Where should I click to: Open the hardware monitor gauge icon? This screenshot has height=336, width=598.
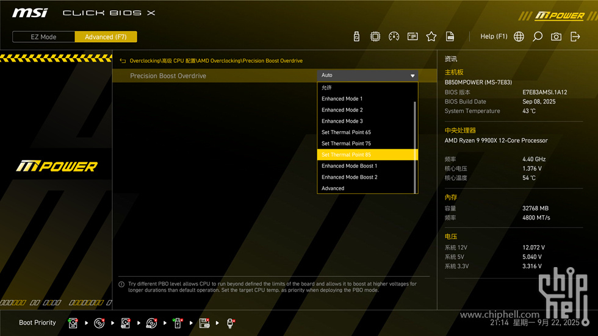point(394,37)
